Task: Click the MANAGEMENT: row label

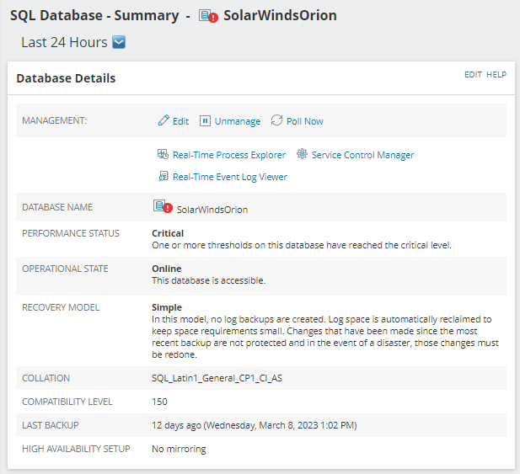Action: [55, 120]
